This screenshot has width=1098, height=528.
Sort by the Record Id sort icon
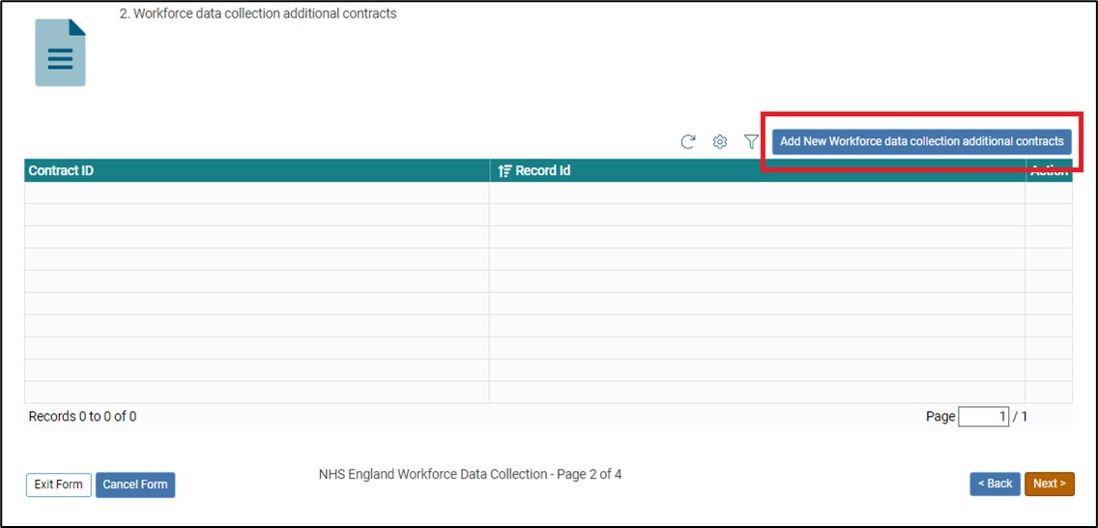pyautogui.click(x=505, y=171)
